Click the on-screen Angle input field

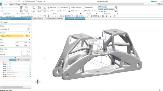tap(97, 41)
